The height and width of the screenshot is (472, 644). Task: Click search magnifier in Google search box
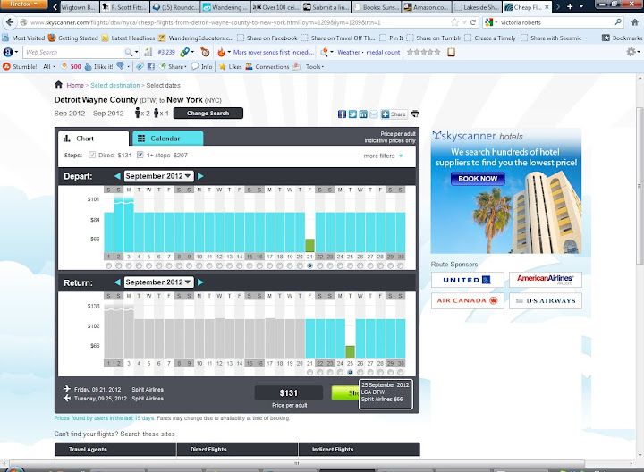(618, 22)
